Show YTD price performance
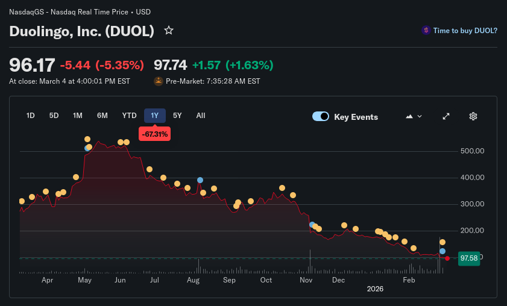Image resolution: width=507 pixels, height=306 pixels. 130,116
